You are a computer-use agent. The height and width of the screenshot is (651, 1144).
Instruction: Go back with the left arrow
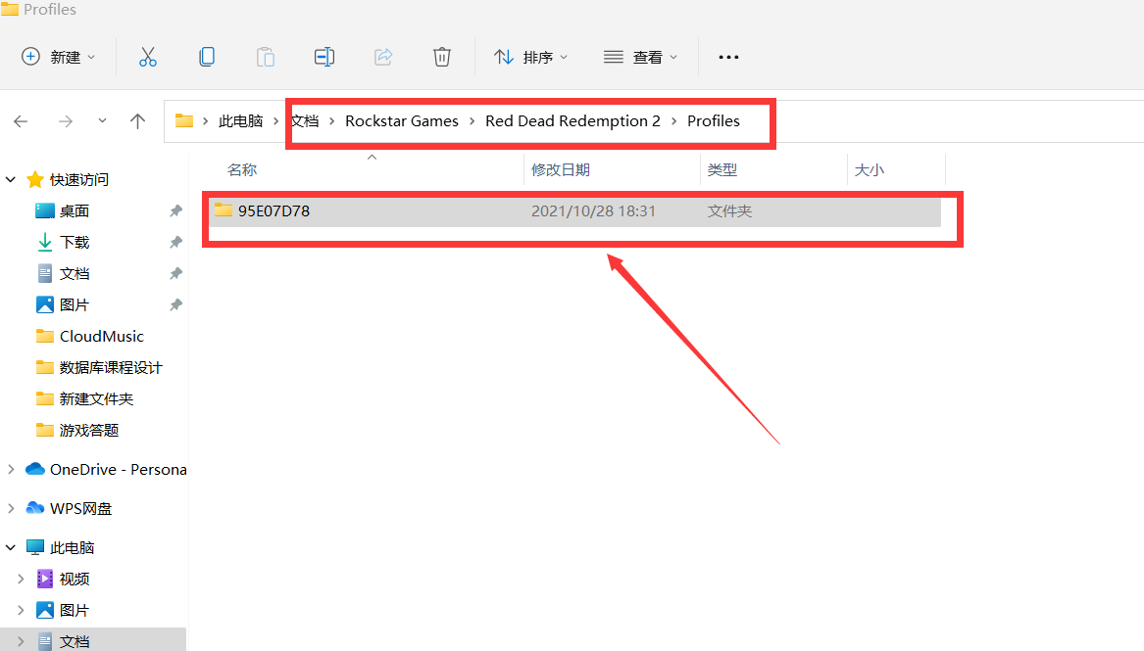pyautogui.click(x=21, y=120)
